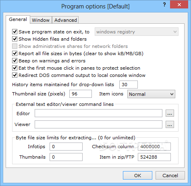Toggle Show Hidden files and folders
The width and height of the screenshot is (191, 186).
(15, 39)
